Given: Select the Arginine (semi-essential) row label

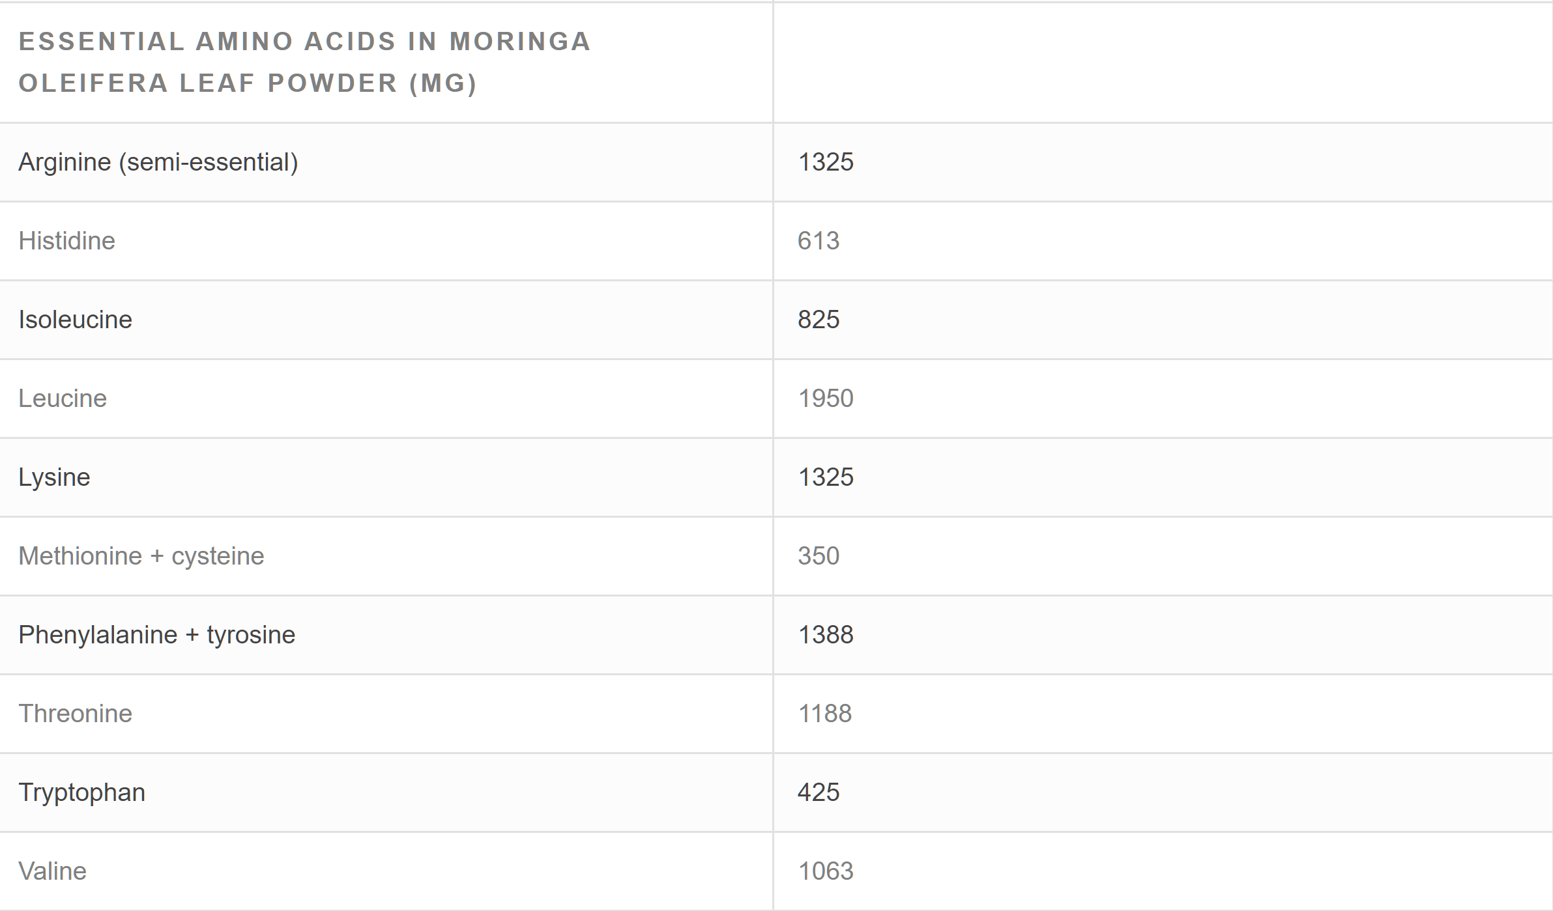Looking at the screenshot, I should pos(158,162).
